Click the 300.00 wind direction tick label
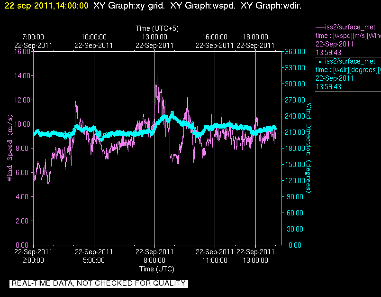This screenshot has height=297, width=381. coord(295,84)
